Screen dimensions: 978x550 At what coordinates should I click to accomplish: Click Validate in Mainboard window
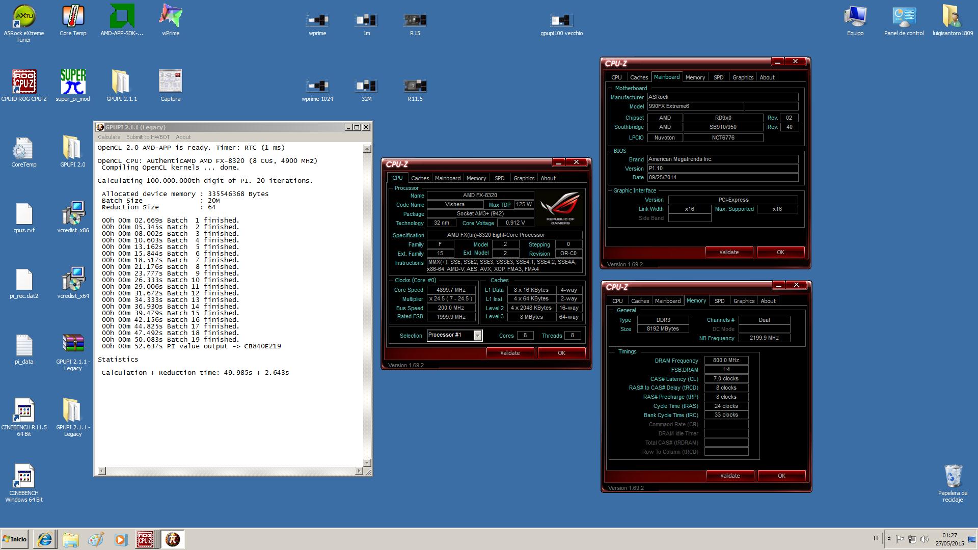(729, 252)
